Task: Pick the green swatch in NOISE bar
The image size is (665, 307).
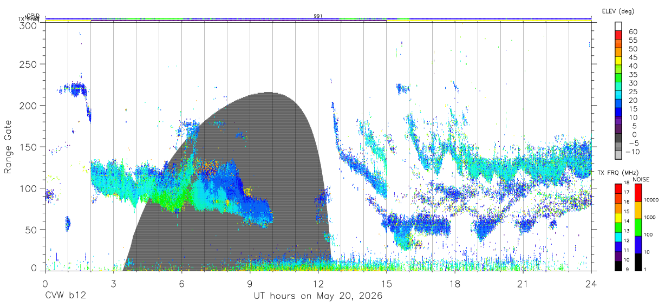Action: coord(638,227)
